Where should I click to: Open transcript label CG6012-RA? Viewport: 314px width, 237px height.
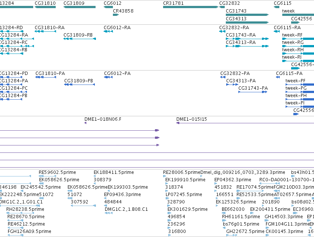pos(117,27)
